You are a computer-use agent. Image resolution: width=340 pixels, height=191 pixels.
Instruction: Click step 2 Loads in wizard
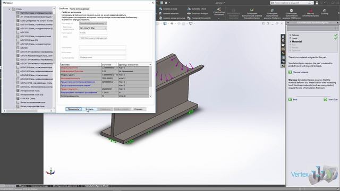293,38
